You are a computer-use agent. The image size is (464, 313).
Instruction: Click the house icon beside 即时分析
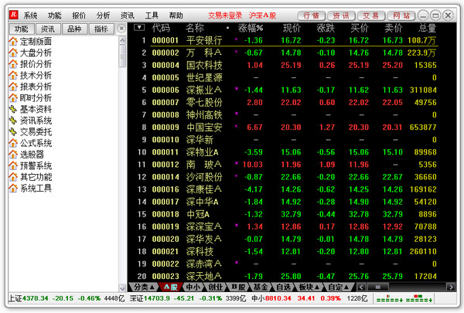13,97
